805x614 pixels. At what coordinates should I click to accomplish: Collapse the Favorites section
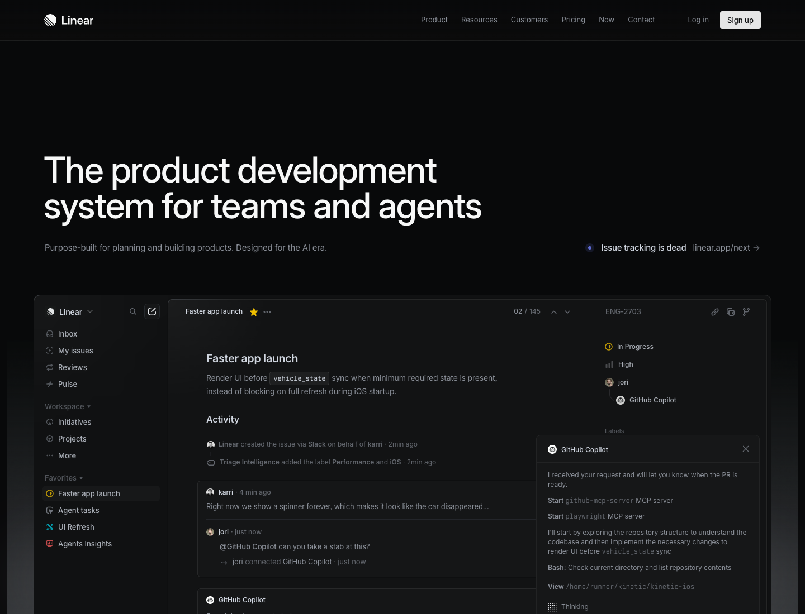click(x=63, y=478)
